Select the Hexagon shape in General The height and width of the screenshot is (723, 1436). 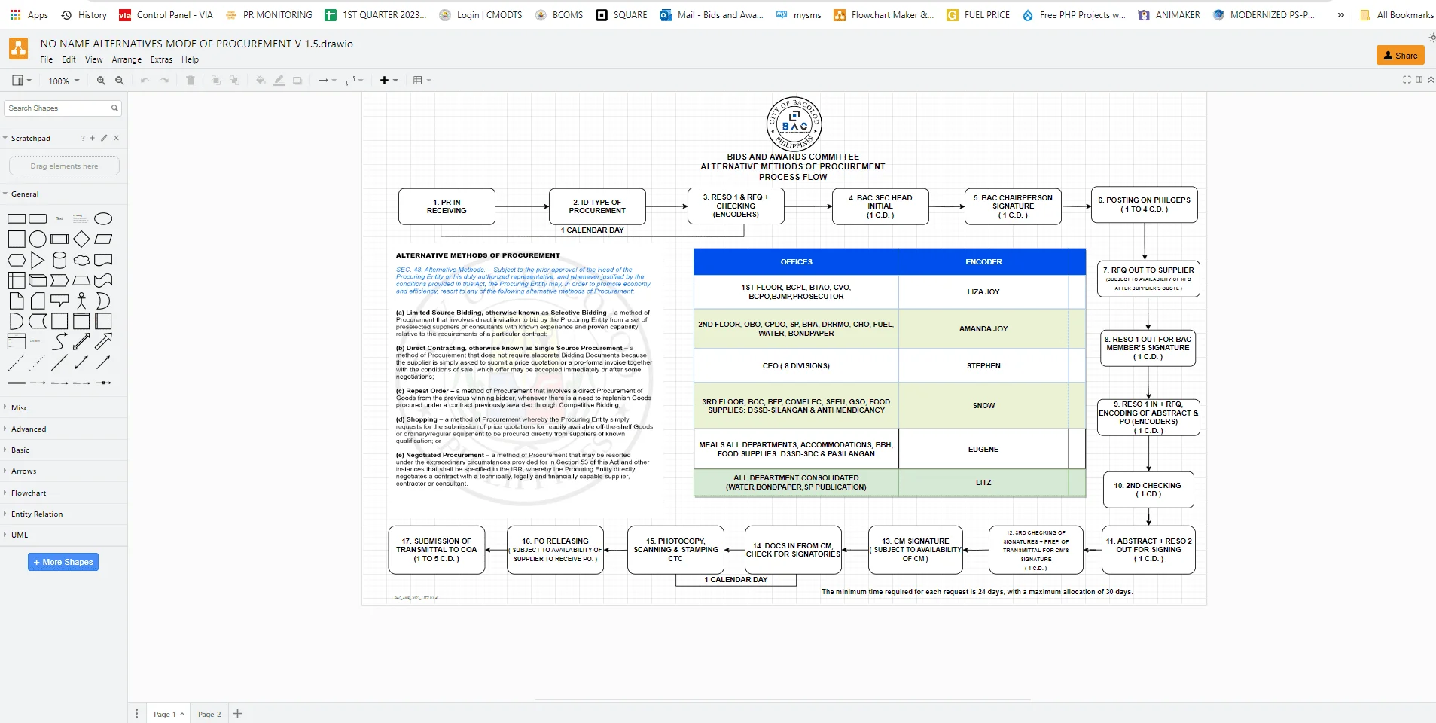click(17, 261)
